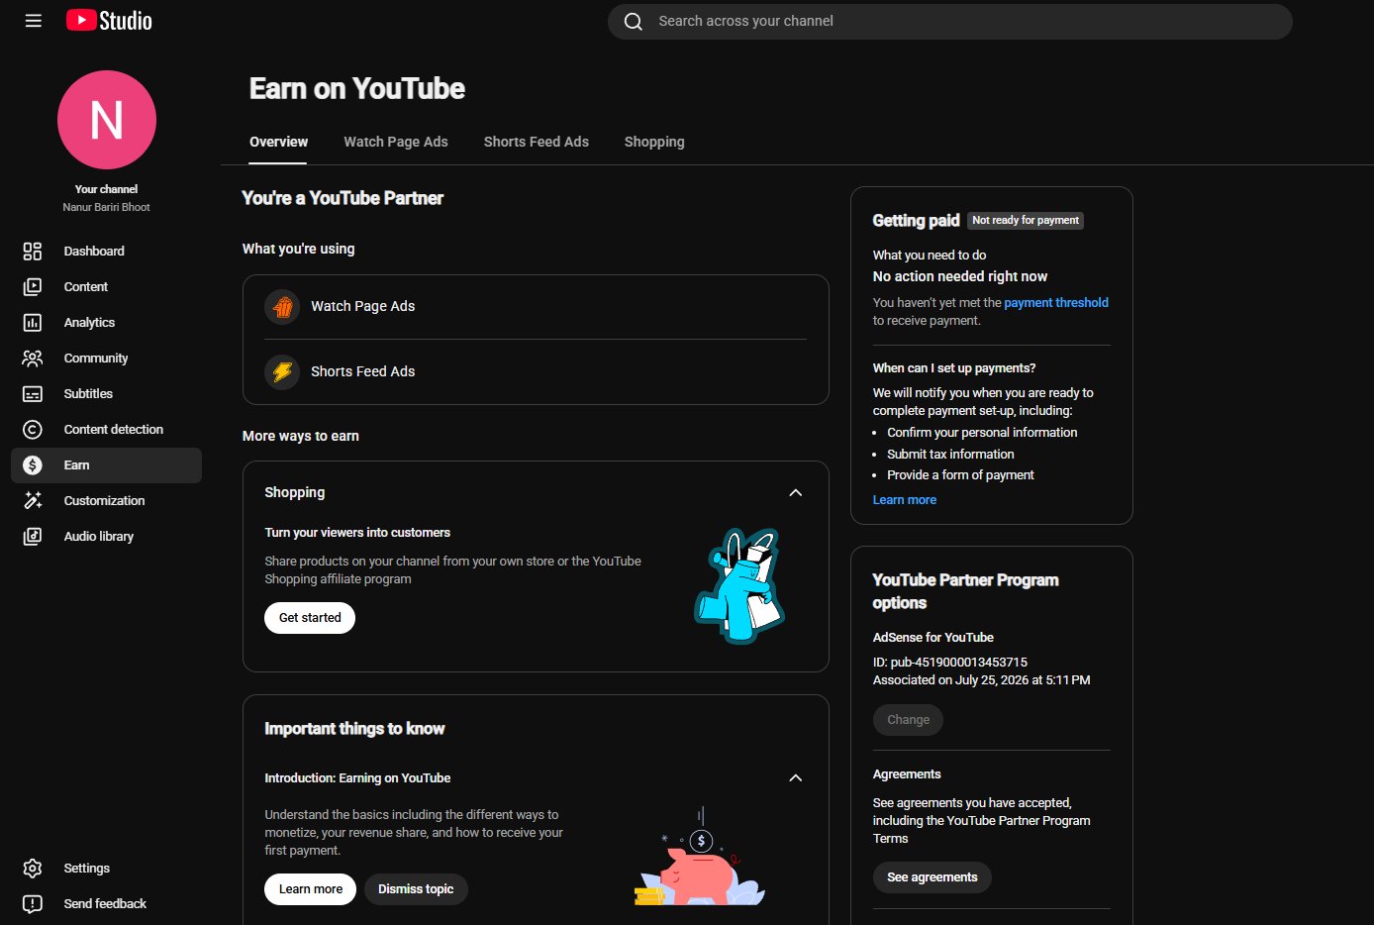
Task: Open the Shopping tab
Action: pyautogui.click(x=654, y=142)
